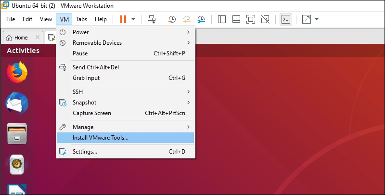Image resolution: width=385 pixels, height=195 pixels.
Task: Take a snapshot using the clock-plus icon
Action: click(x=172, y=19)
